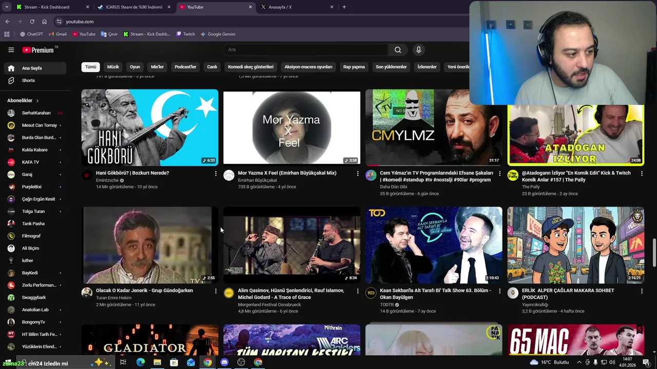Open Chrome apps grid in bookmarks bar

[x=7, y=34]
